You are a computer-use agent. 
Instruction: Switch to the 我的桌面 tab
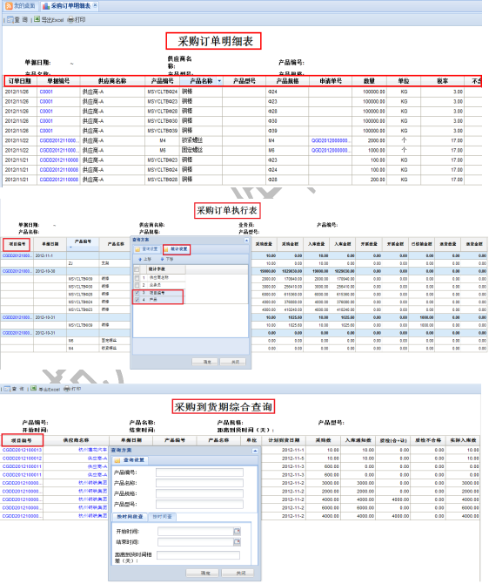point(21,5)
